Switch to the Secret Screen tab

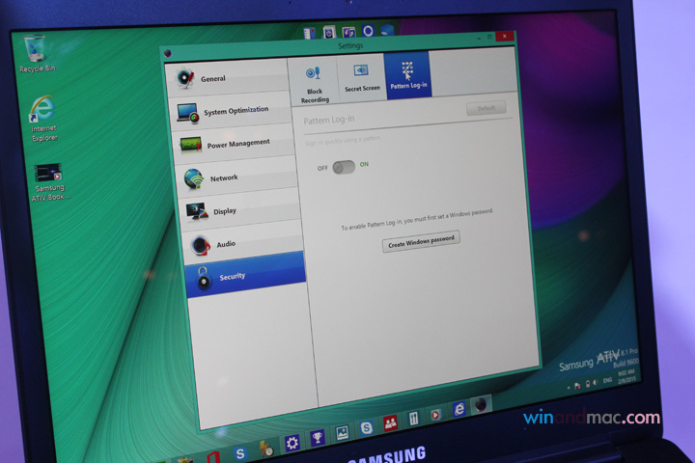tap(362, 79)
